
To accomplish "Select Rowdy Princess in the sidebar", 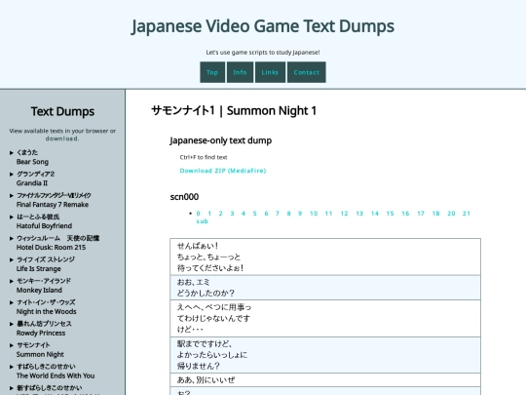I will click(41, 333).
